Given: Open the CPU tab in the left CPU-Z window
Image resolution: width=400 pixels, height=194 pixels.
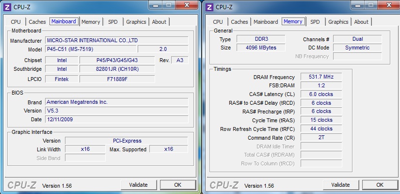Looking at the screenshot, I should (16, 22).
